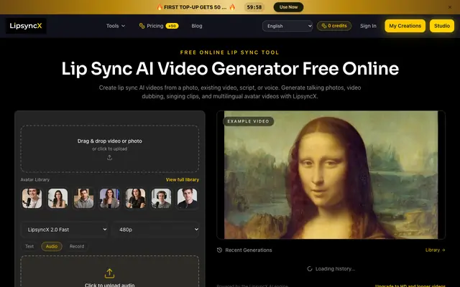Click the Loading history spinner

(x=310, y=269)
